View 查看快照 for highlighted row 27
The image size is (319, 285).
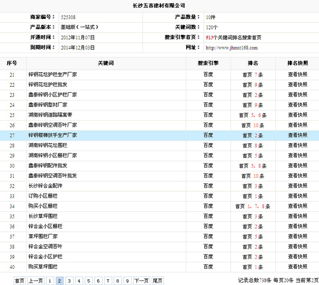pyautogui.click(x=298, y=135)
